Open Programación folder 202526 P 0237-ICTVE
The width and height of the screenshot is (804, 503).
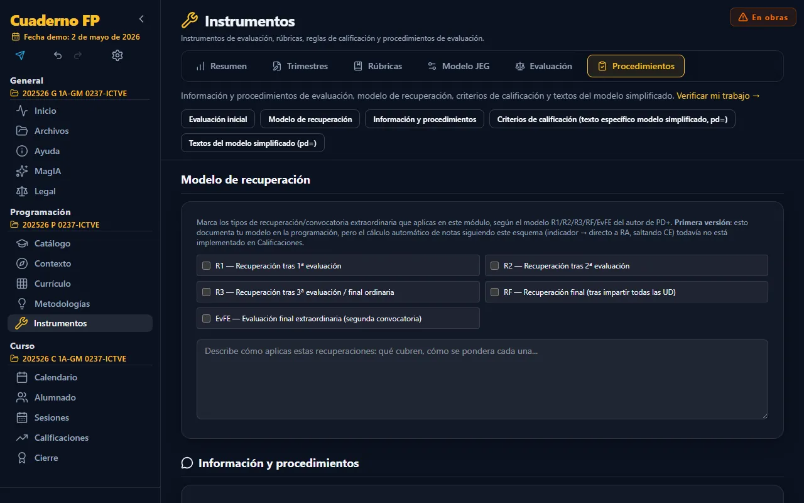[55, 225]
